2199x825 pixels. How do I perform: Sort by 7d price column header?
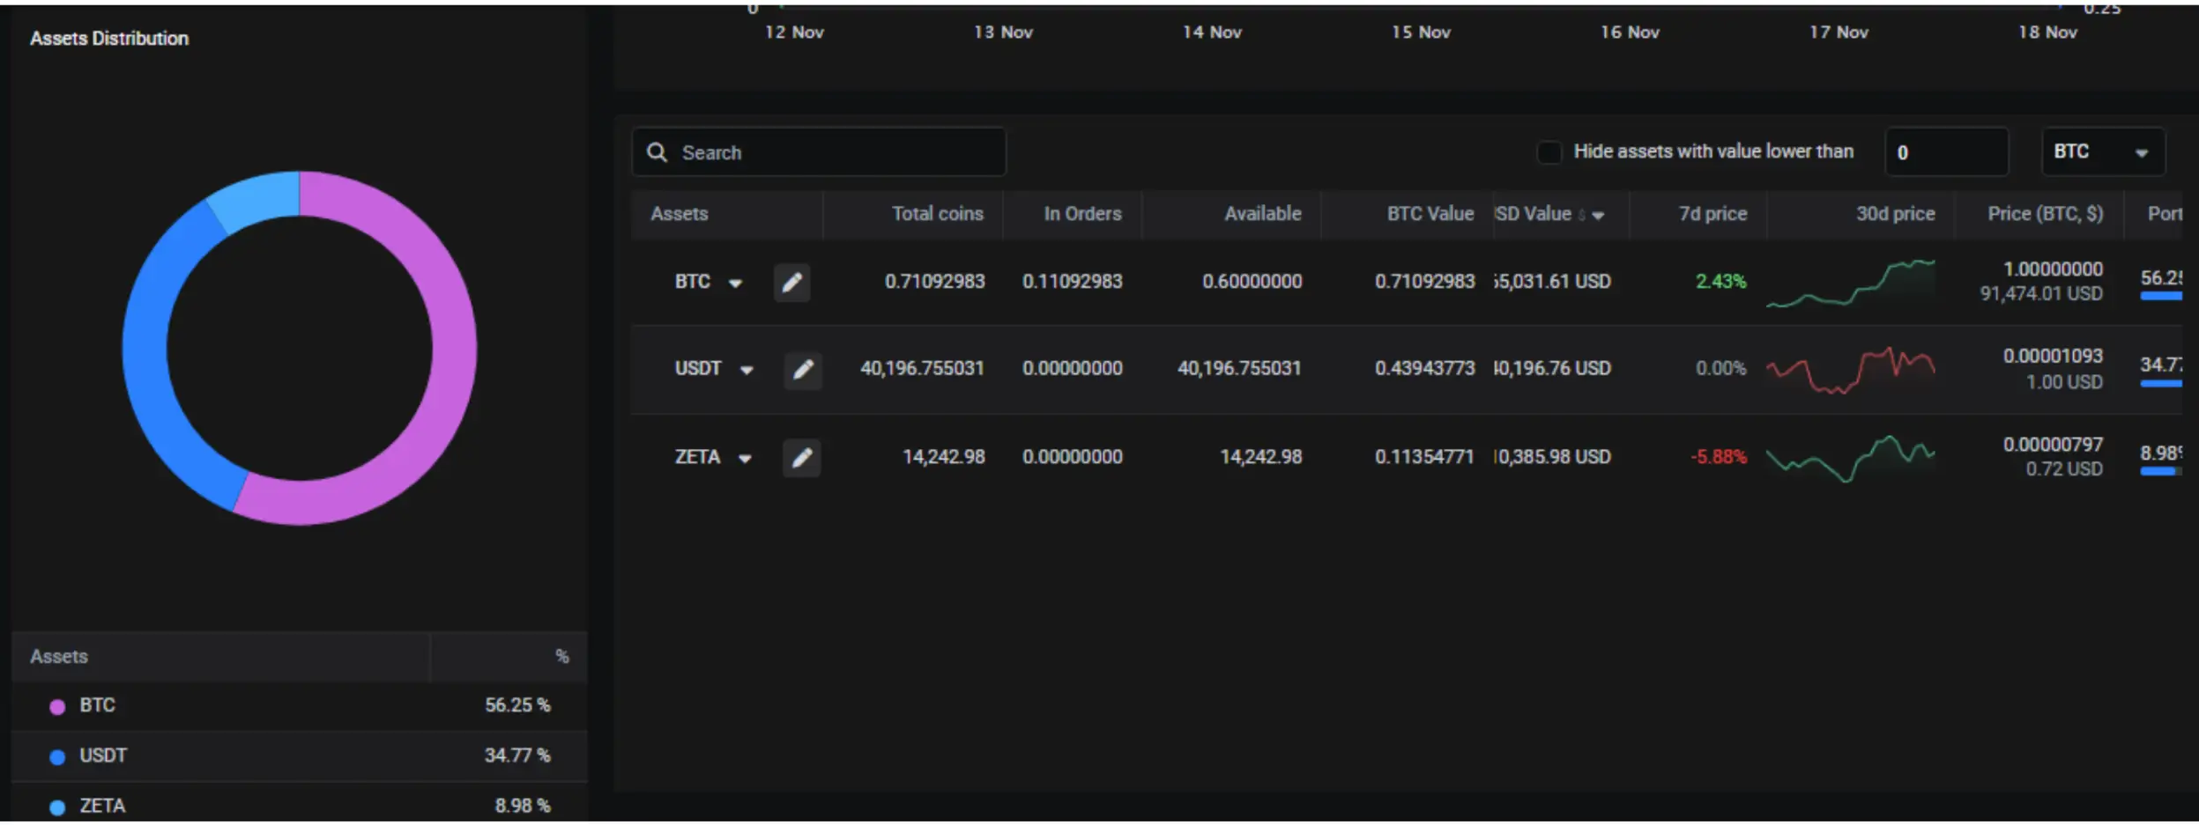pyautogui.click(x=1712, y=214)
